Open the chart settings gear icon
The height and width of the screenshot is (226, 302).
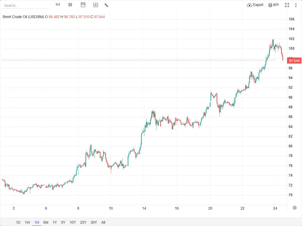click(294, 207)
